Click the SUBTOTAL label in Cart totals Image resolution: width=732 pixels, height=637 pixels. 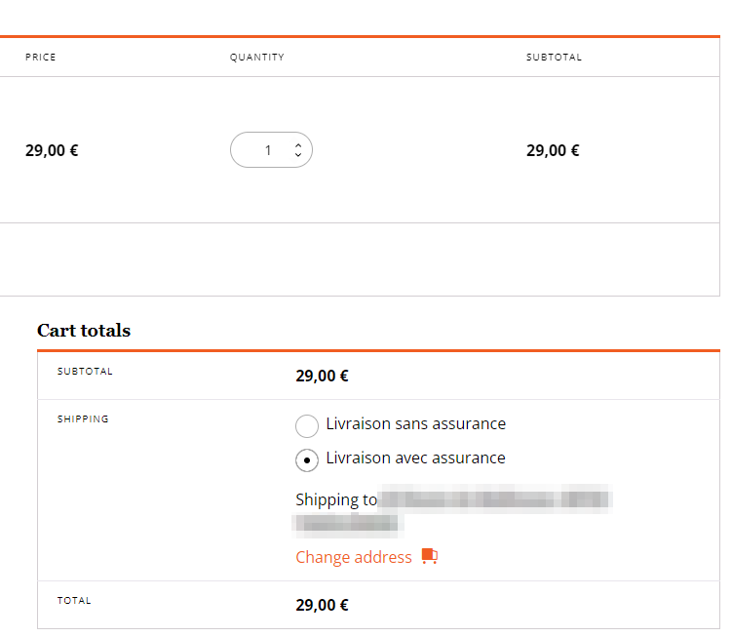[85, 371]
